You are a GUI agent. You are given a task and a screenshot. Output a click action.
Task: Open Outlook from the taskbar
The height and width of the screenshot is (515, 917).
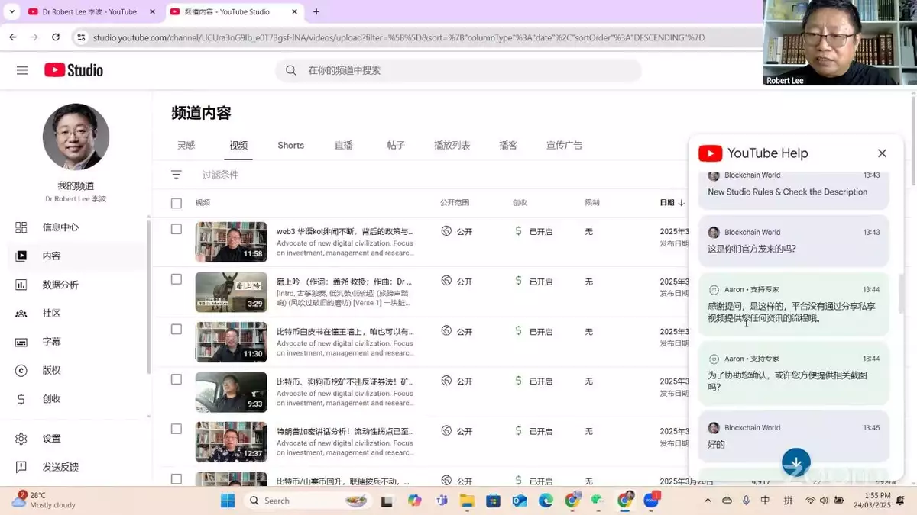[520, 501]
